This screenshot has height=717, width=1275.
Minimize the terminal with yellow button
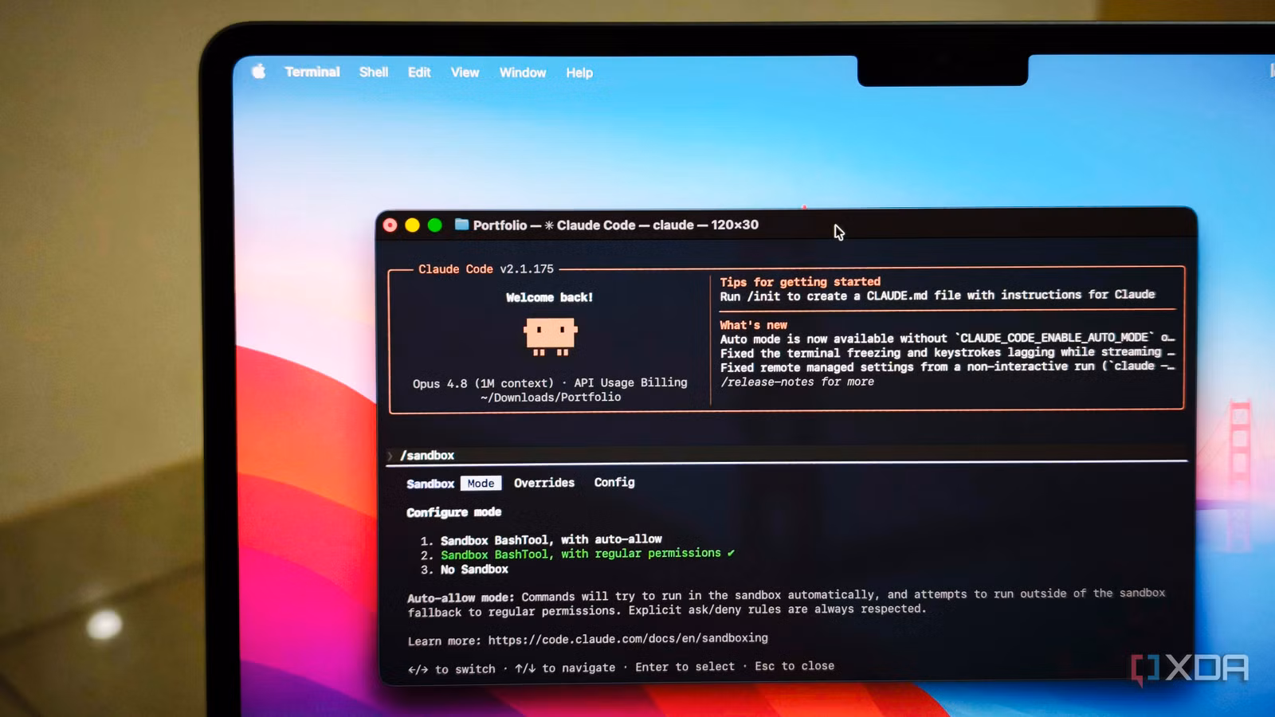pyautogui.click(x=412, y=225)
